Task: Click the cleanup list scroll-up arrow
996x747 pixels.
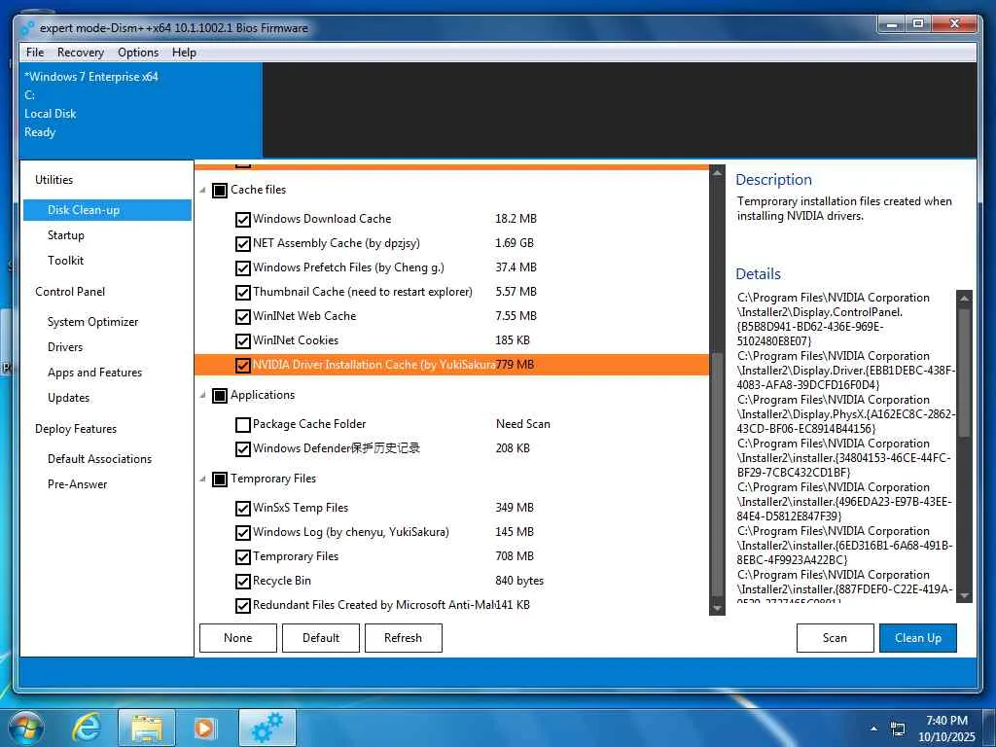Action: (717, 173)
